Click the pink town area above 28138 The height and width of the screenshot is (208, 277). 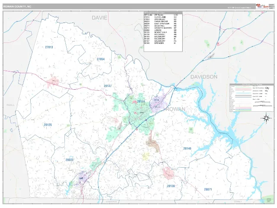coord(168,173)
